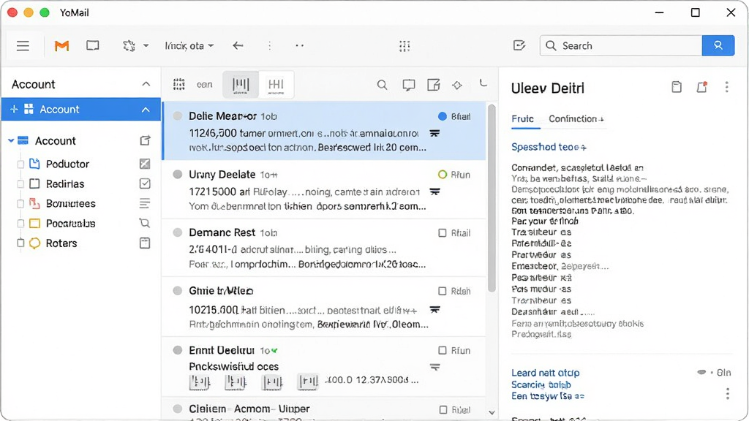Open the three-dot menu beside Uleev Deitri title

coord(726,87)
